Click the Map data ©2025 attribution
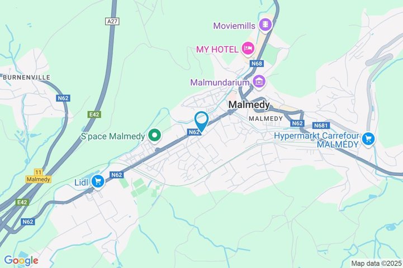The image size is (403, 268). tap(376, 264)
